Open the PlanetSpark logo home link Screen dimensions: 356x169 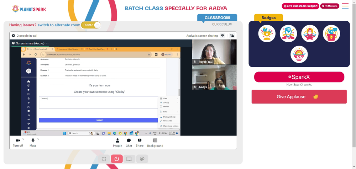29,9
